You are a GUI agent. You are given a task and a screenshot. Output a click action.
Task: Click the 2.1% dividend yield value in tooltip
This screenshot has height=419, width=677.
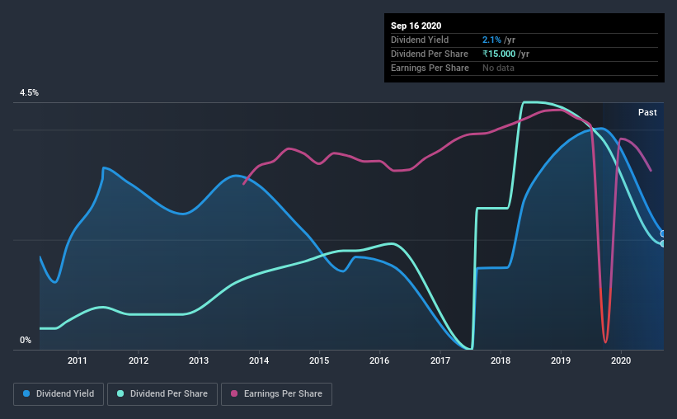coord(491,40)
